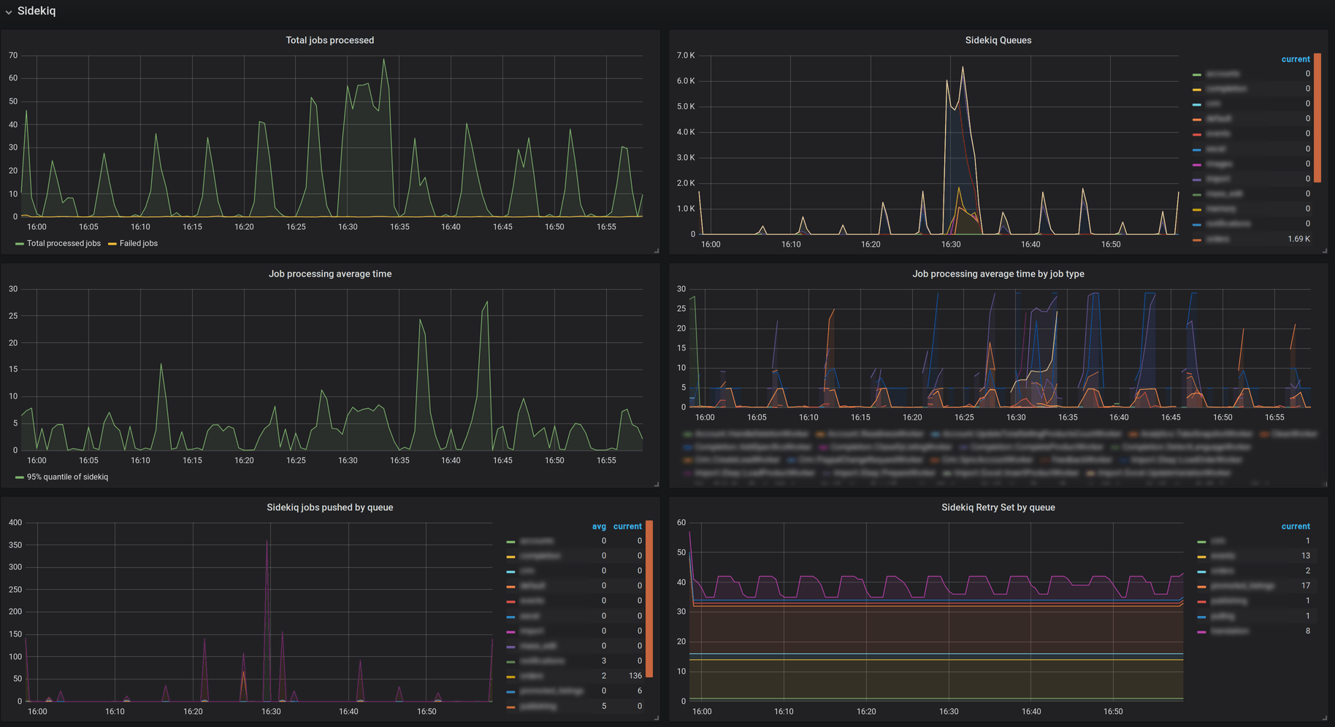This screenshot has width=1335, height=727.
Task: Click the blue marker with current value 6
Action: (511, 691)
